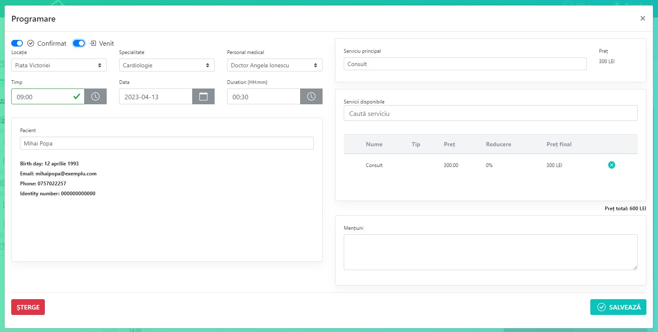
Task: Close the Programare dialog
Action: [643, 18]
